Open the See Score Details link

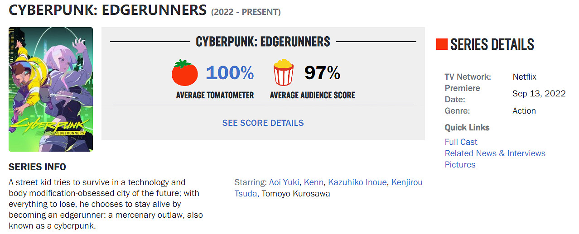pyautogui.click(x=263, y=123)
